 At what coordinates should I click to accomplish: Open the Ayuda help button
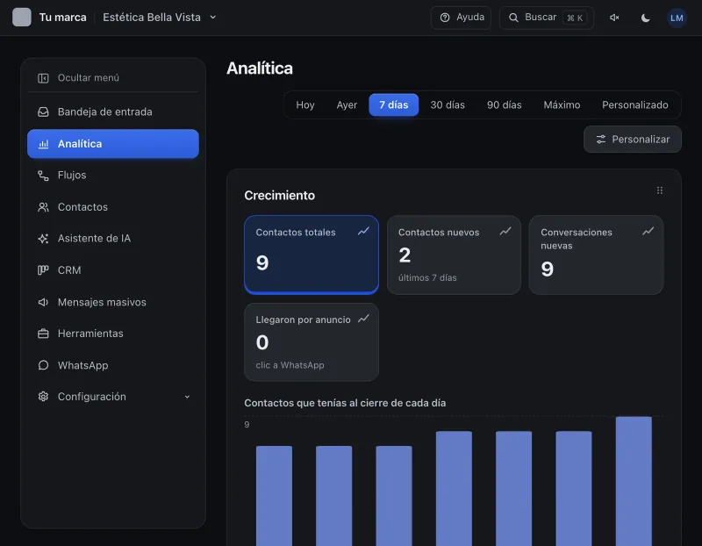click(x=461, y=18)
